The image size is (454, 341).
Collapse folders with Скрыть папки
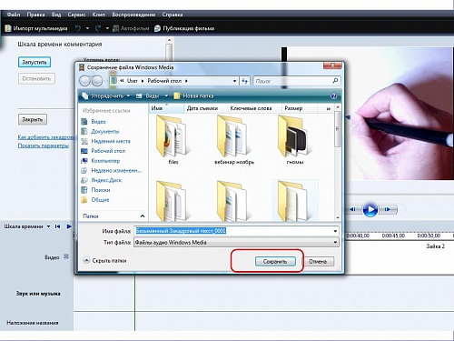(104, 260)
